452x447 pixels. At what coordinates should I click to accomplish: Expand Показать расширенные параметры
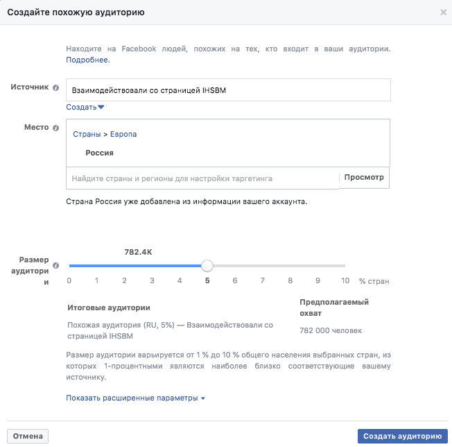[x=135, y=398]
